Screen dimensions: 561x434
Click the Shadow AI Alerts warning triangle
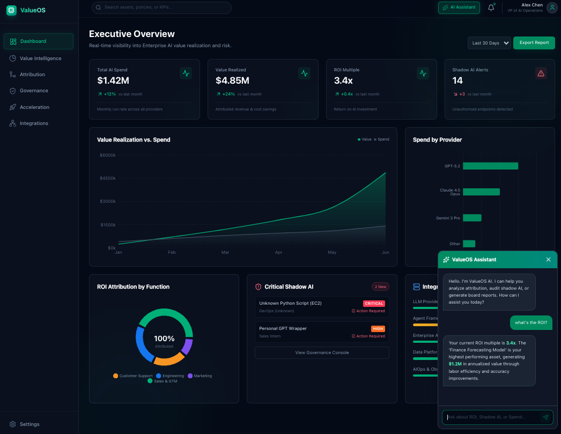pos(540,73)
